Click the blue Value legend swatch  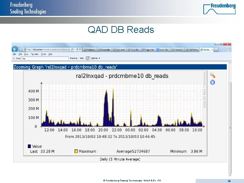[x=29, y=146]
